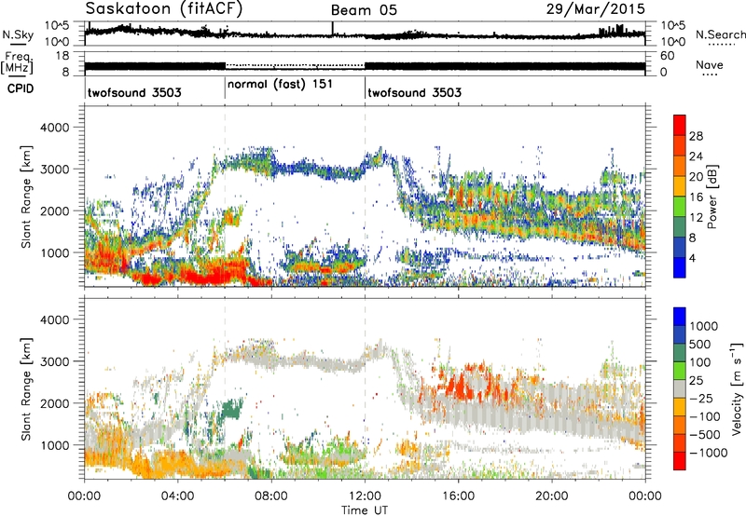Click the dotted frequency line during normal (fast) mode
Image resolution: width=746 pixels, height=516 pixels.
295,65
